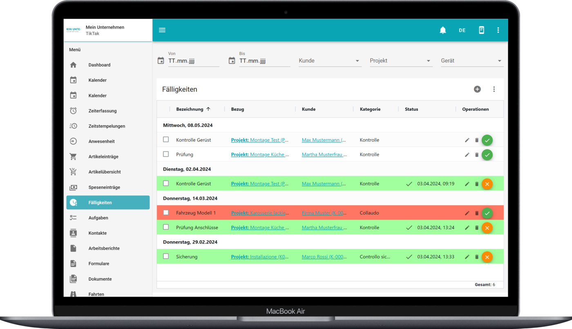Click the add Fälligkeit plus icon
This screenshot has width=572, height=329.
point(477,89)
